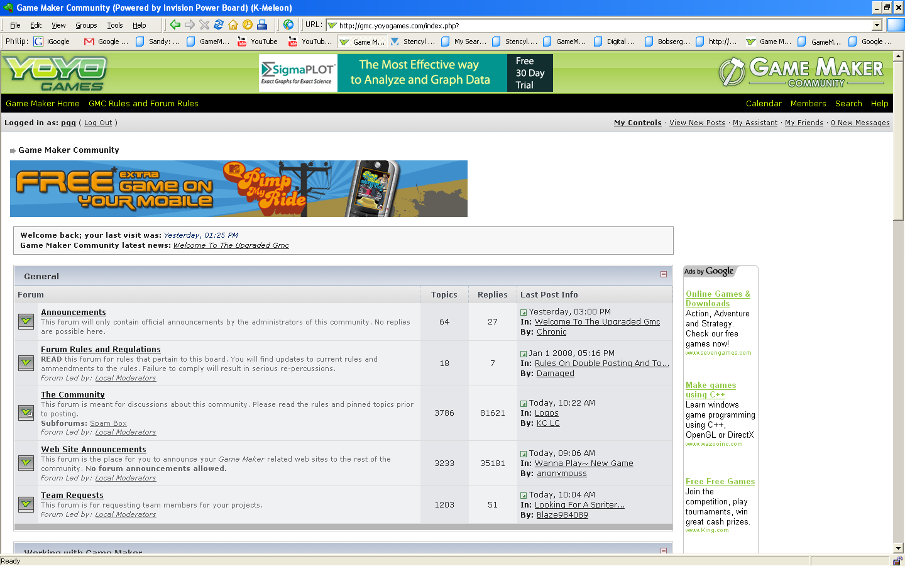Click the Web Site Announcements status icon
This screenshot has height=566, width=905.
[26, 462]
